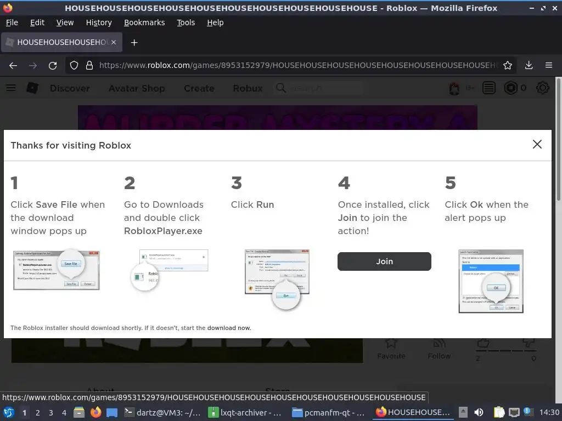Click the Ok alert instruction thumbnail

coord(491,281)
